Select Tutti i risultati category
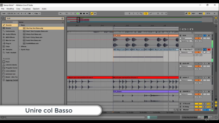 pos(10,53)
